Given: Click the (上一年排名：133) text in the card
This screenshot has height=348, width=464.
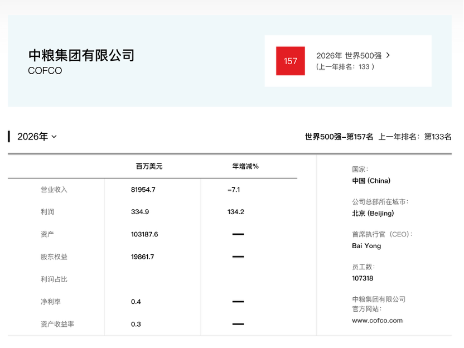Looking at the screenshot, I should click(x=345, y=67).
